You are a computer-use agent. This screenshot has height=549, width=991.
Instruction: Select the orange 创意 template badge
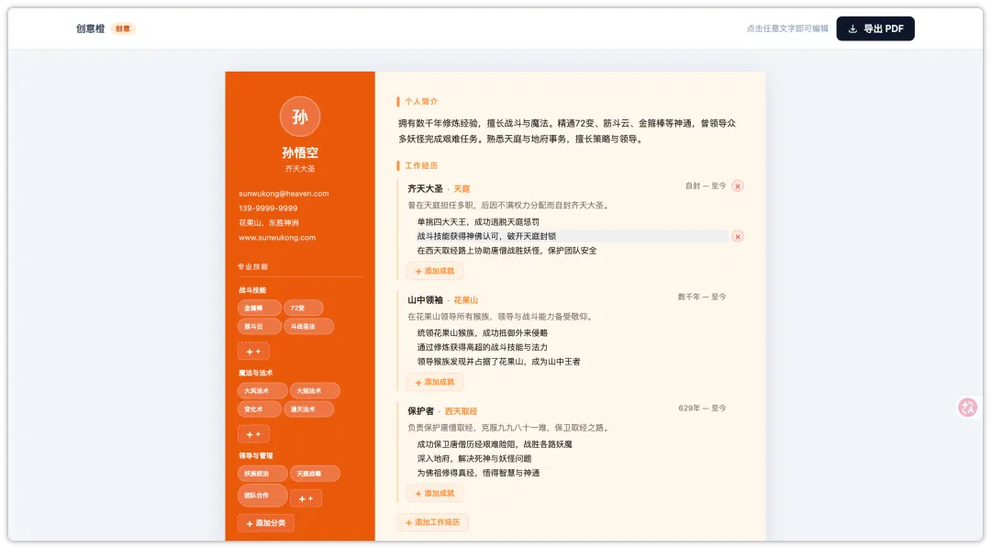pyautogui.click(x=123, y=28)
